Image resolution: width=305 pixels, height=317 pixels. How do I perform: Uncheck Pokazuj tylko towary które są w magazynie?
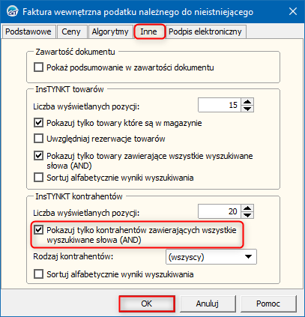click(38, 123)
